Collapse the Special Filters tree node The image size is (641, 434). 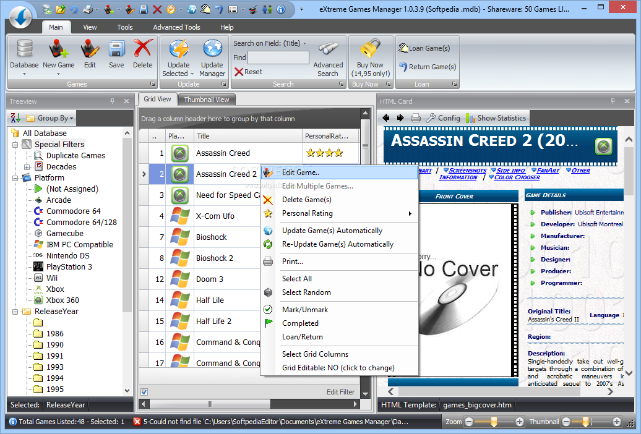[x=15, y=145]
